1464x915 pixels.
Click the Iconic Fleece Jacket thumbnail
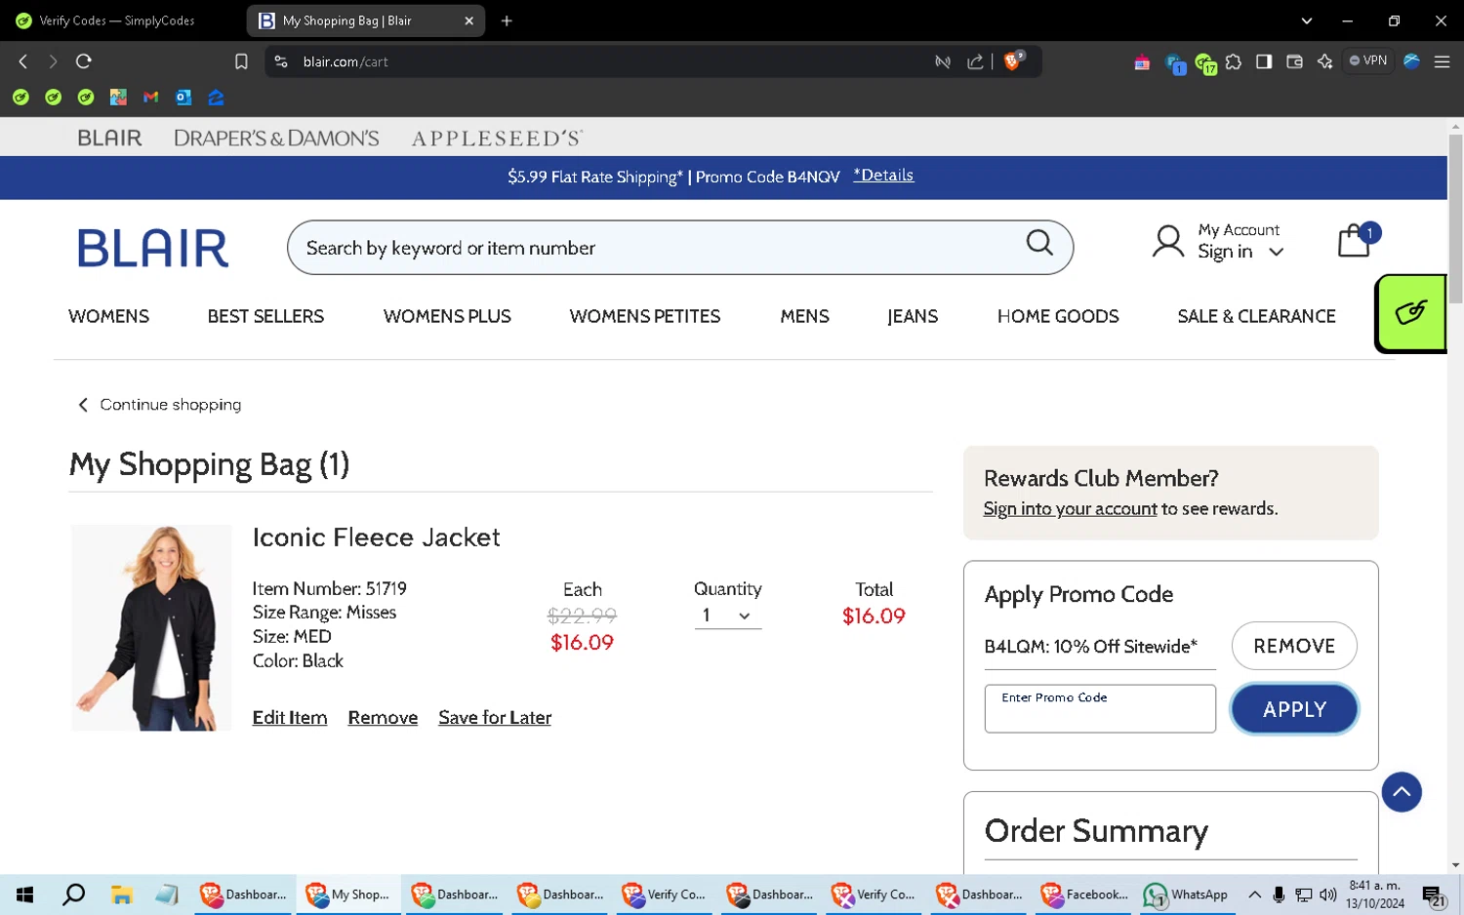point(151,627)
